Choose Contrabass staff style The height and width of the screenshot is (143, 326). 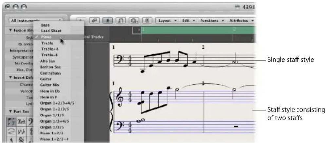coord(58,73)
